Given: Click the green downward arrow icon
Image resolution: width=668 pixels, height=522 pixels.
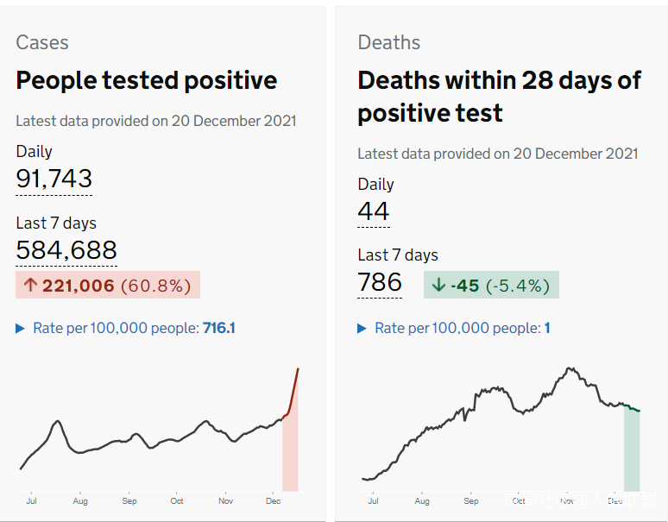Looking at the screenshot, I should pos(438,285).
